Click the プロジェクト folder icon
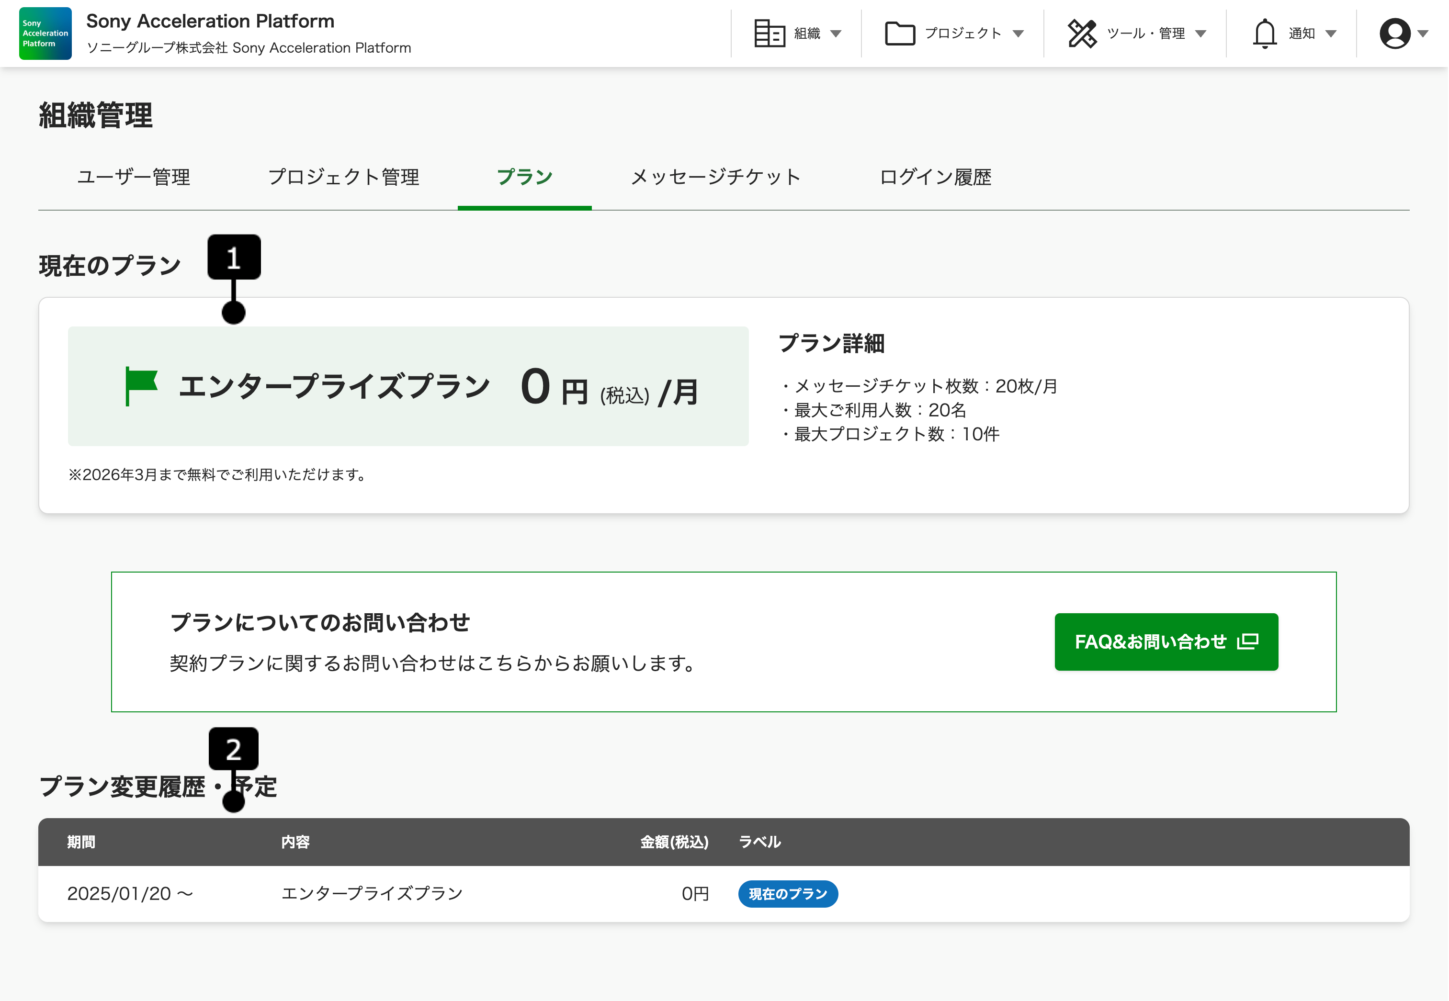1449x1001 pixels. point(900,33)
